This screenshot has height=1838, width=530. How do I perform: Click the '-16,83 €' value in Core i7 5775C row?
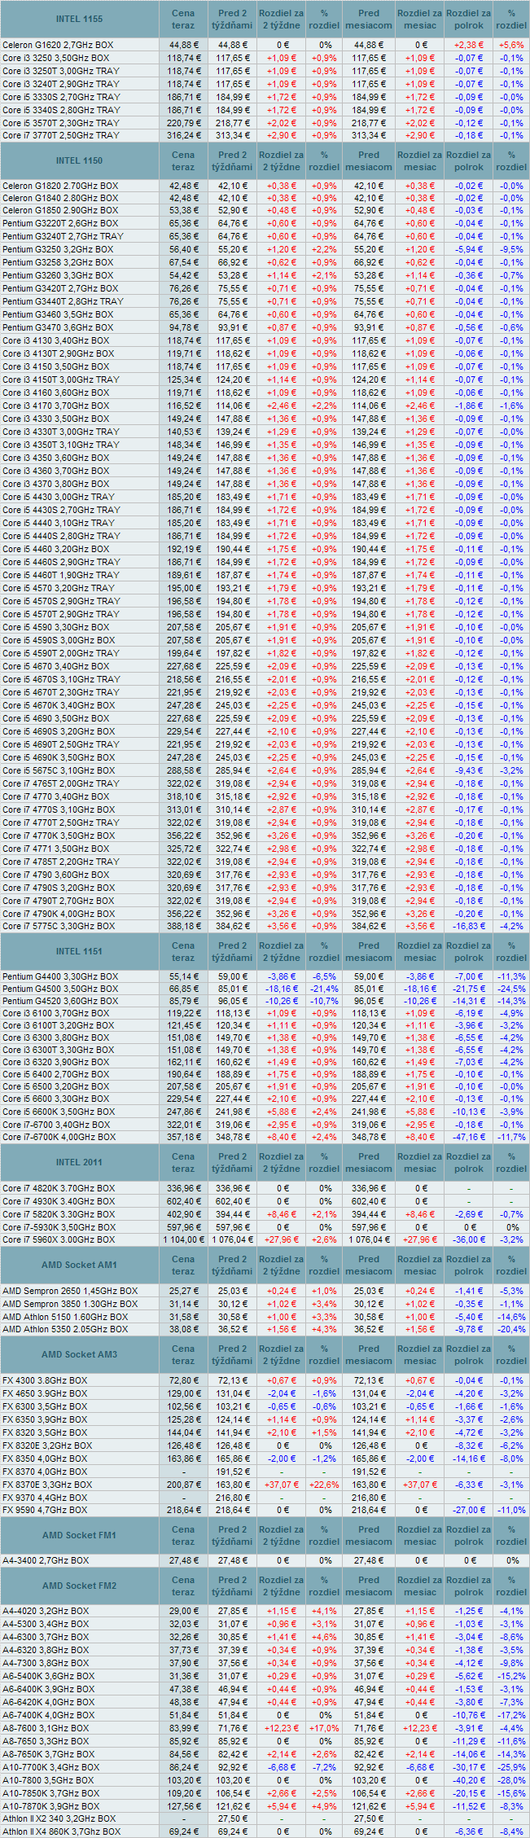click(x=469, y=927)
